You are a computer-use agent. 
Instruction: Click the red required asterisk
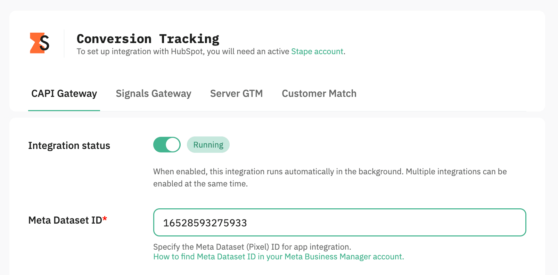point(105,219)
